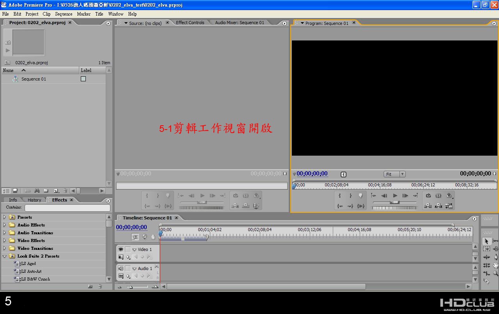Set display style on Video 1 track

tap(121, 257)
